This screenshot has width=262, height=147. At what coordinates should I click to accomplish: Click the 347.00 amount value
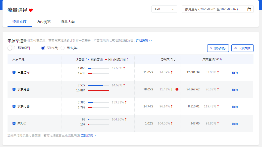click(195, 123)
